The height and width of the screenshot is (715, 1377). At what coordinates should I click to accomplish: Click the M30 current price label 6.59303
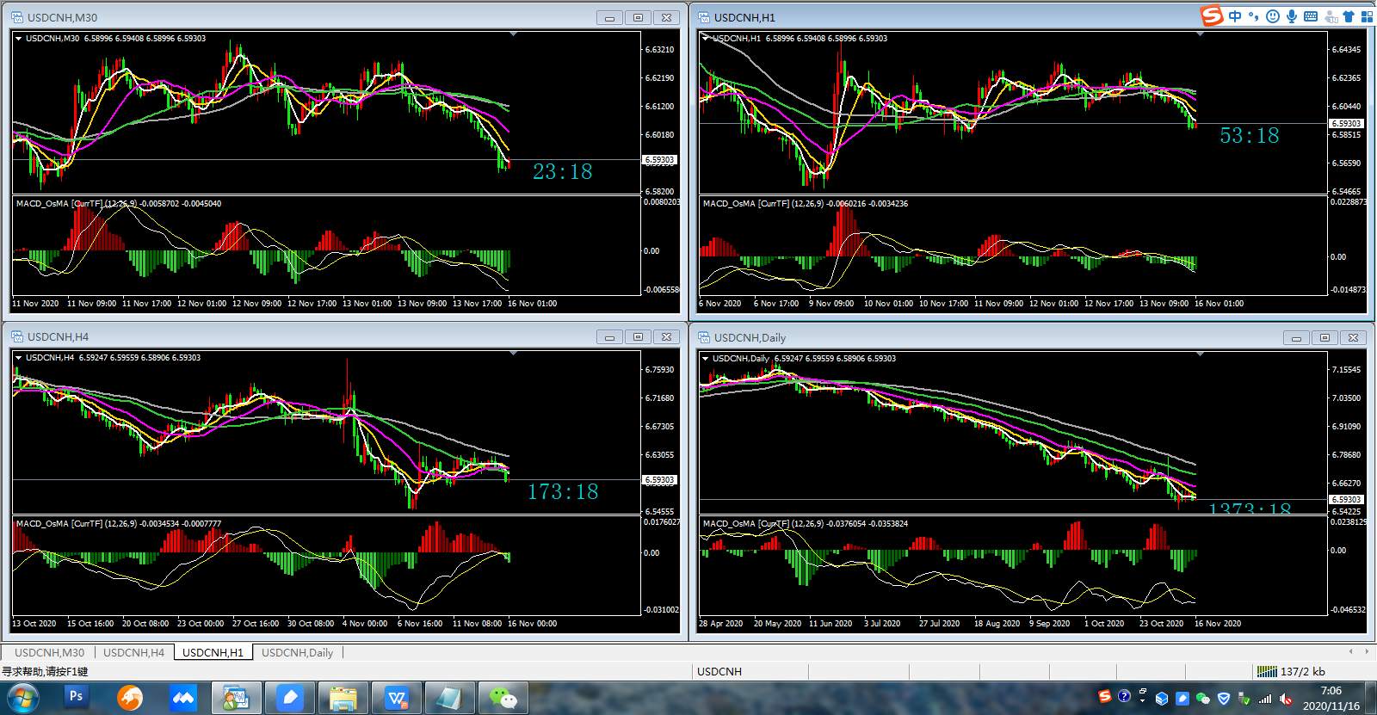[660, 160]
